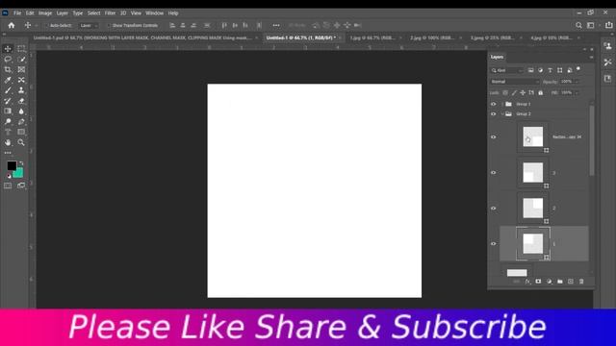Click Add layer style fx icon

coord(527,282)
